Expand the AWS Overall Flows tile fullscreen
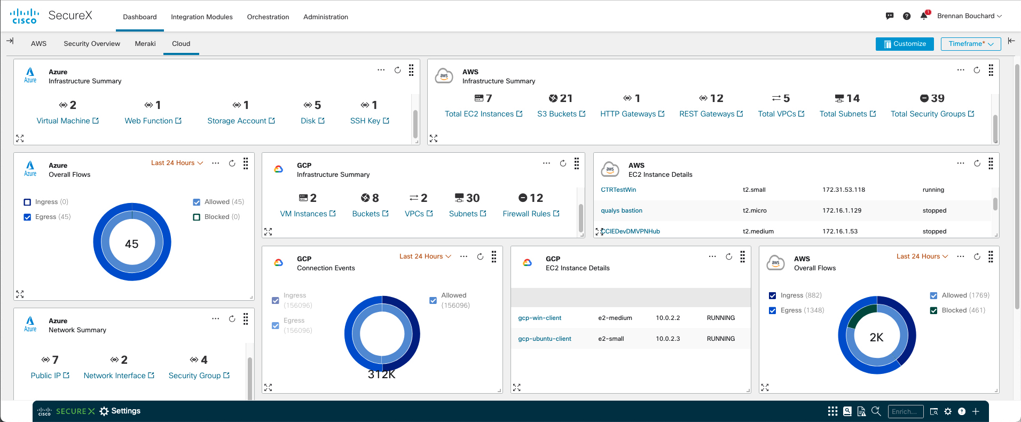1021x422 pixels. click(765, 387)
